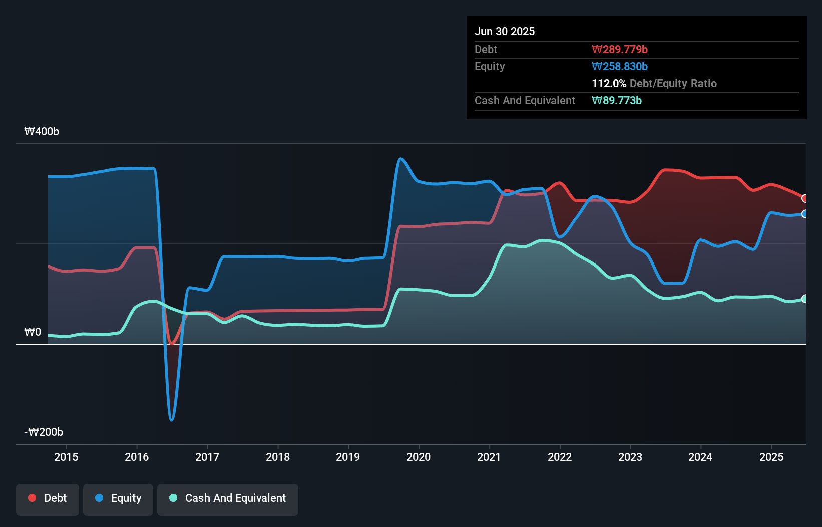Expand the Jun 30 2025 tooltip panel
Viewport: 822px width, 527px height.
click(x=505, y=31)
